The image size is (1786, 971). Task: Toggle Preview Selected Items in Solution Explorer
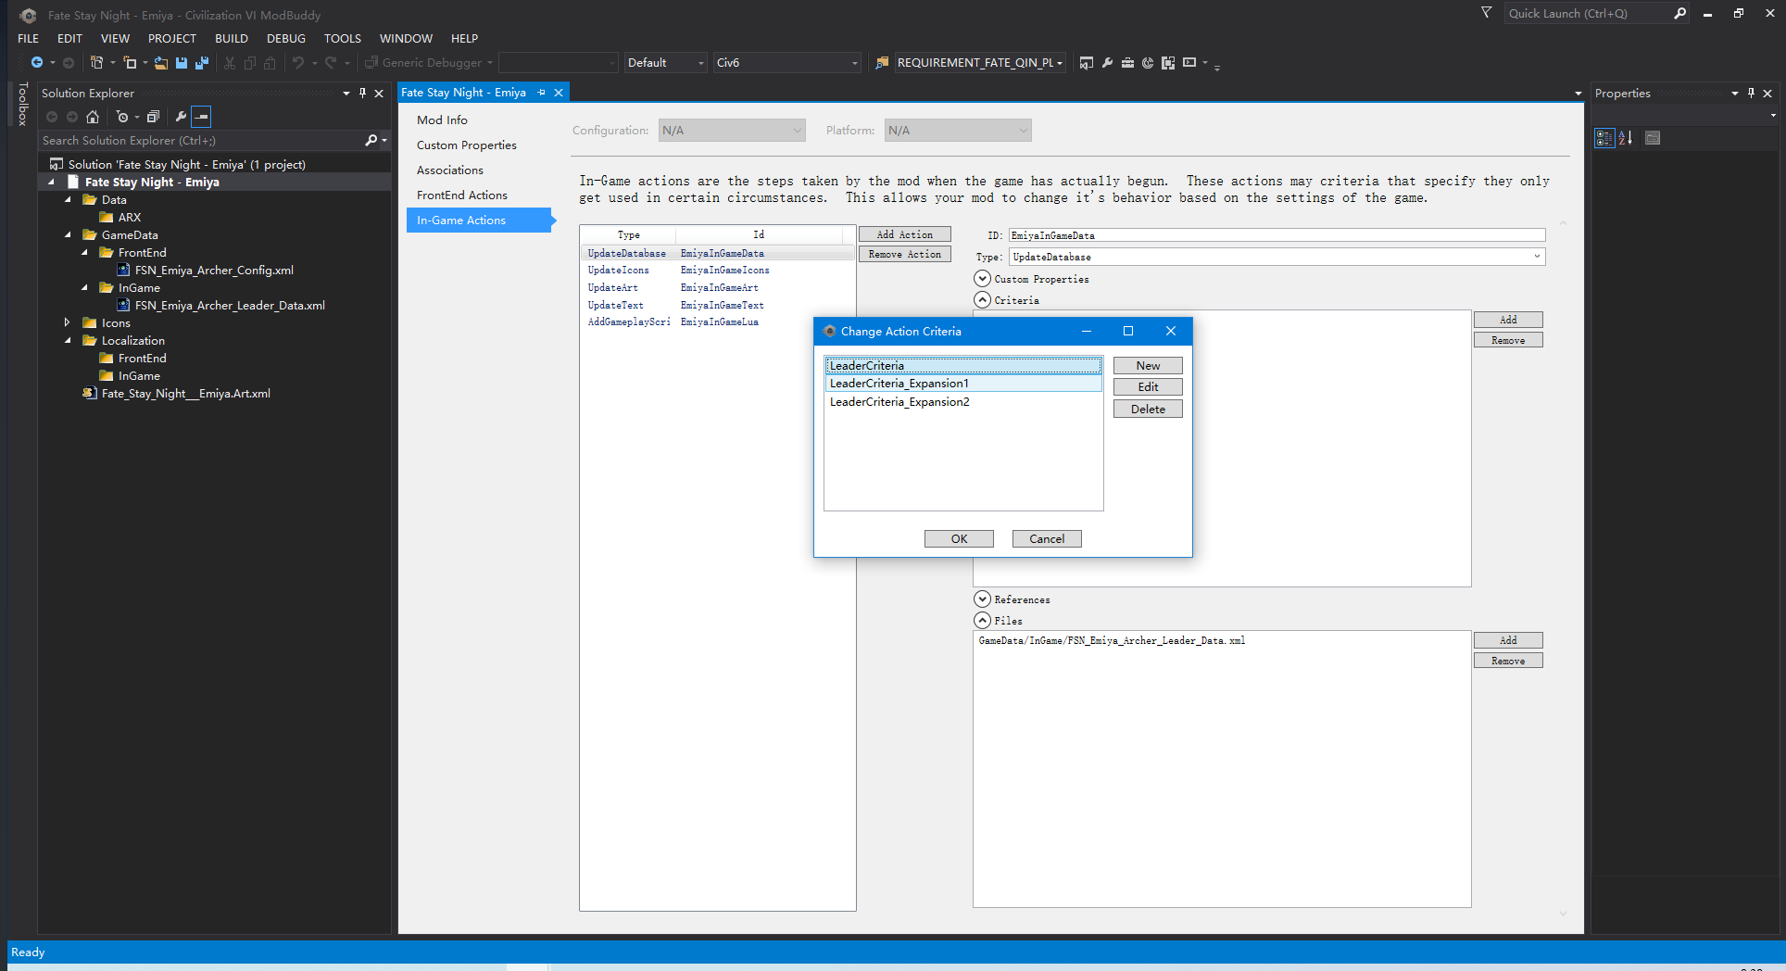[201, 117]
